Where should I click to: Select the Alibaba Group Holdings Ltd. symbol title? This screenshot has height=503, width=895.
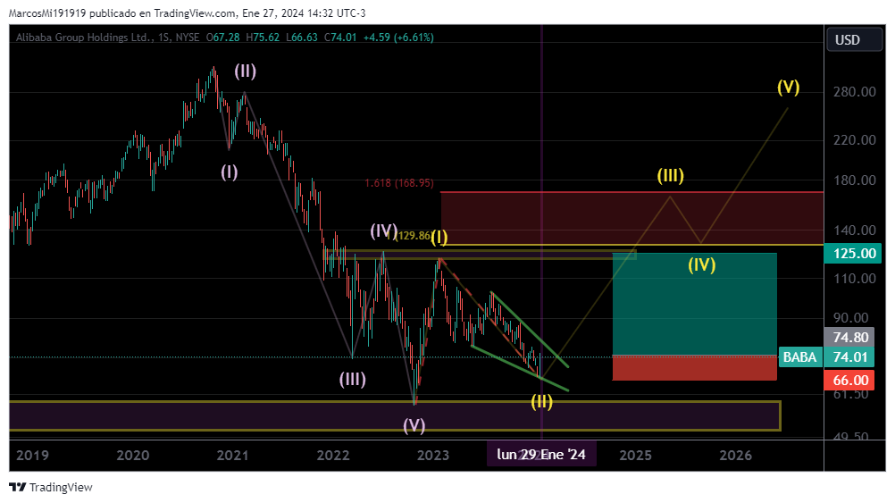pyautogui.click(x=85, y=38)
